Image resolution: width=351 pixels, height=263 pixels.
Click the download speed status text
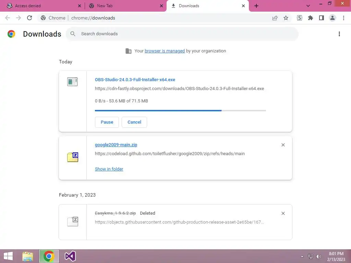tap(121, 101)
